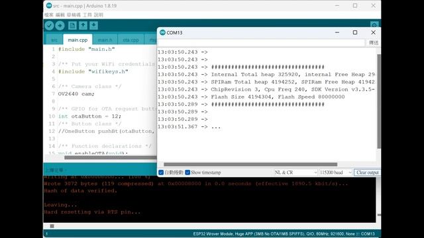Click the Send (傳送) button in COM13
Viewport: 424px width, 238px height.
coord(374,42)
